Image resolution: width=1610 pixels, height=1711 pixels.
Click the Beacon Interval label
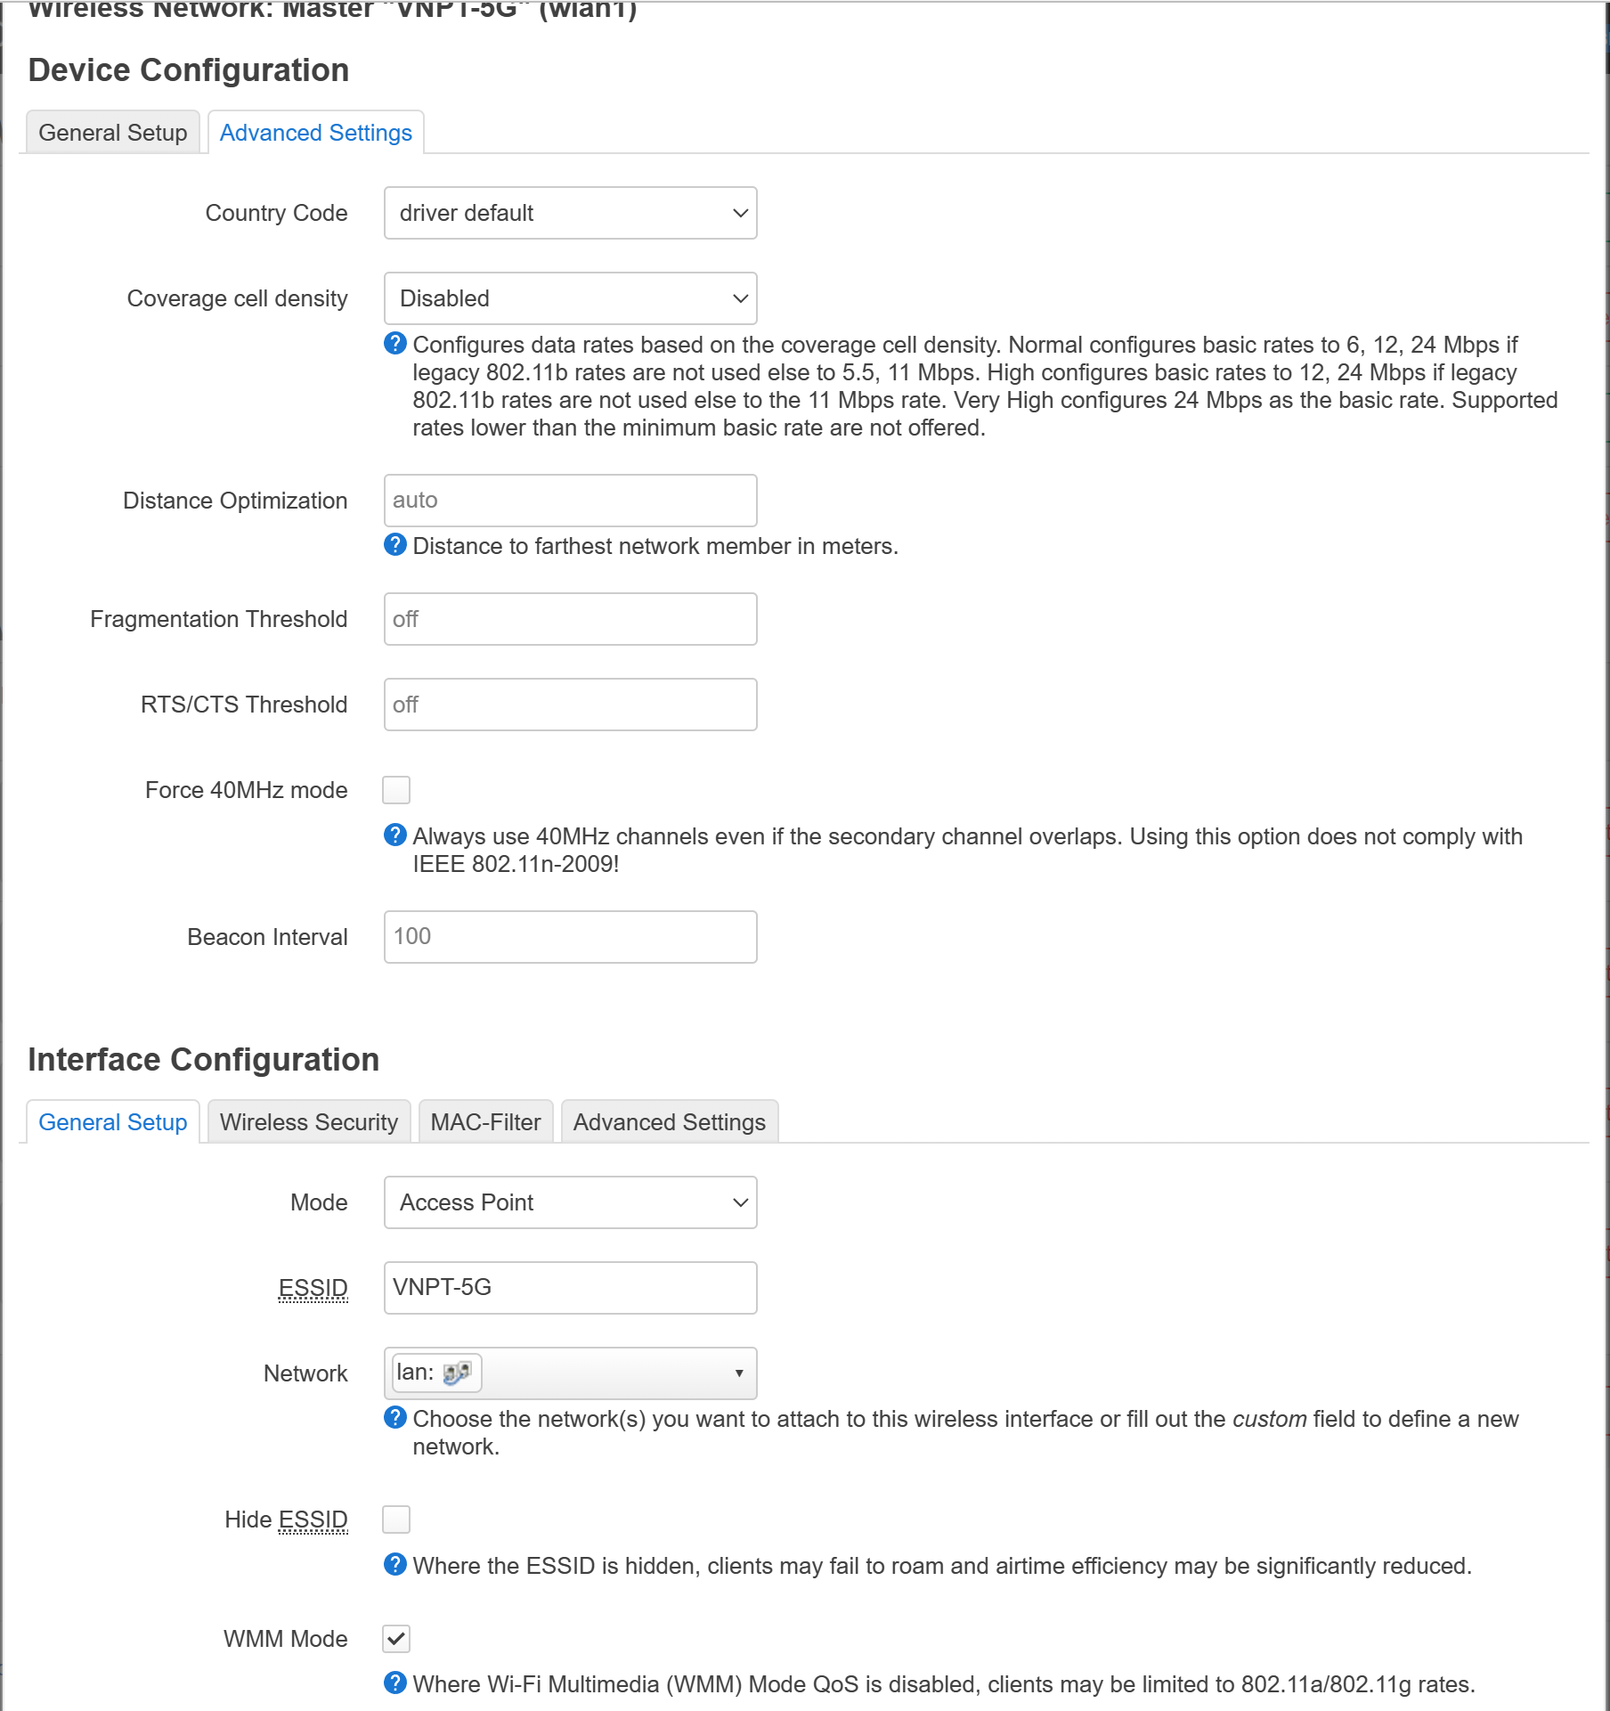[x=268, y=937]
